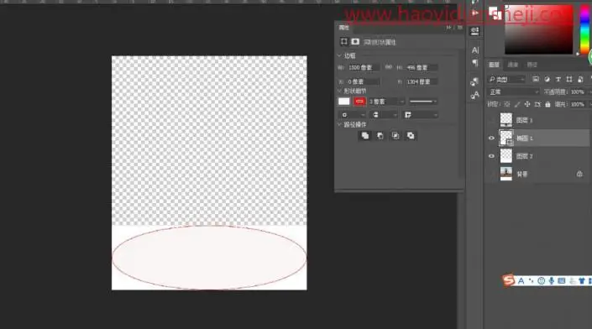Click the combine shapes path operation icon

click(365, 136)
